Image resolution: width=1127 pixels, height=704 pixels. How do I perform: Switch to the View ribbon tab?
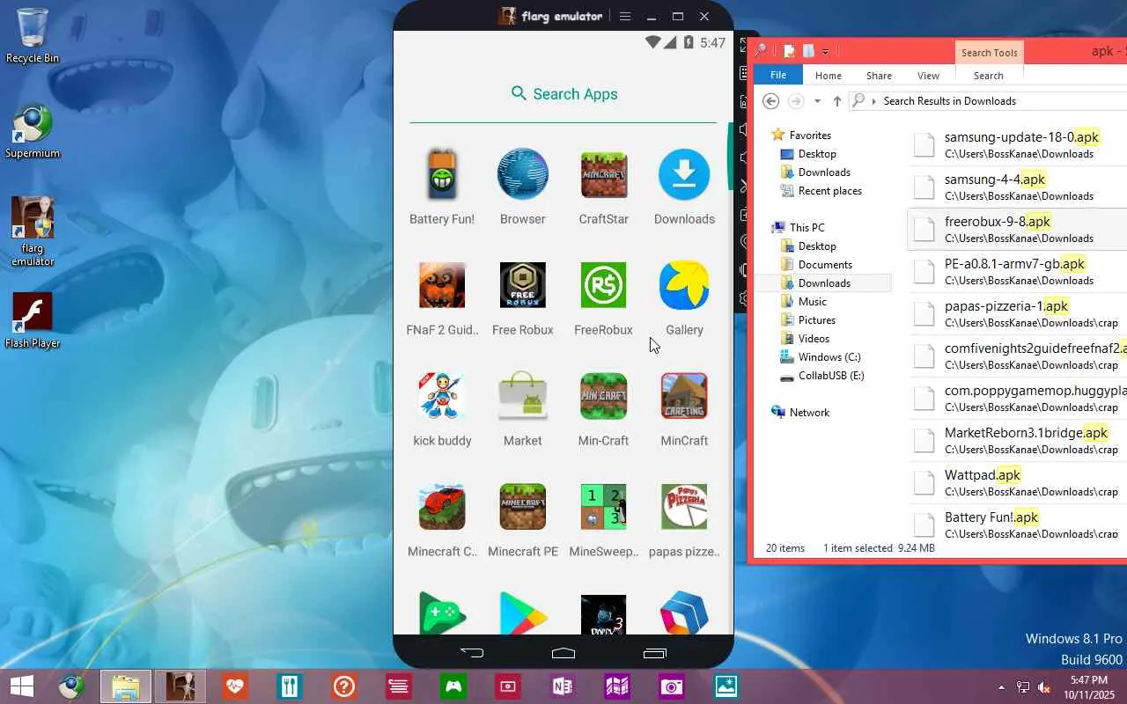pos(928,76)
